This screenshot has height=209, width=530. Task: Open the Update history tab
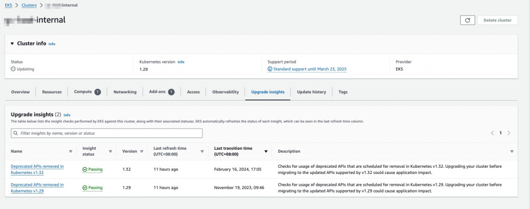coord(311,92)
